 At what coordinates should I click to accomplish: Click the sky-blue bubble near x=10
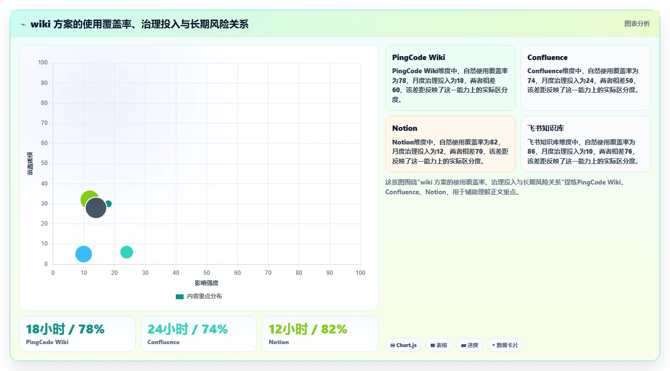click(x=84, y=254)
